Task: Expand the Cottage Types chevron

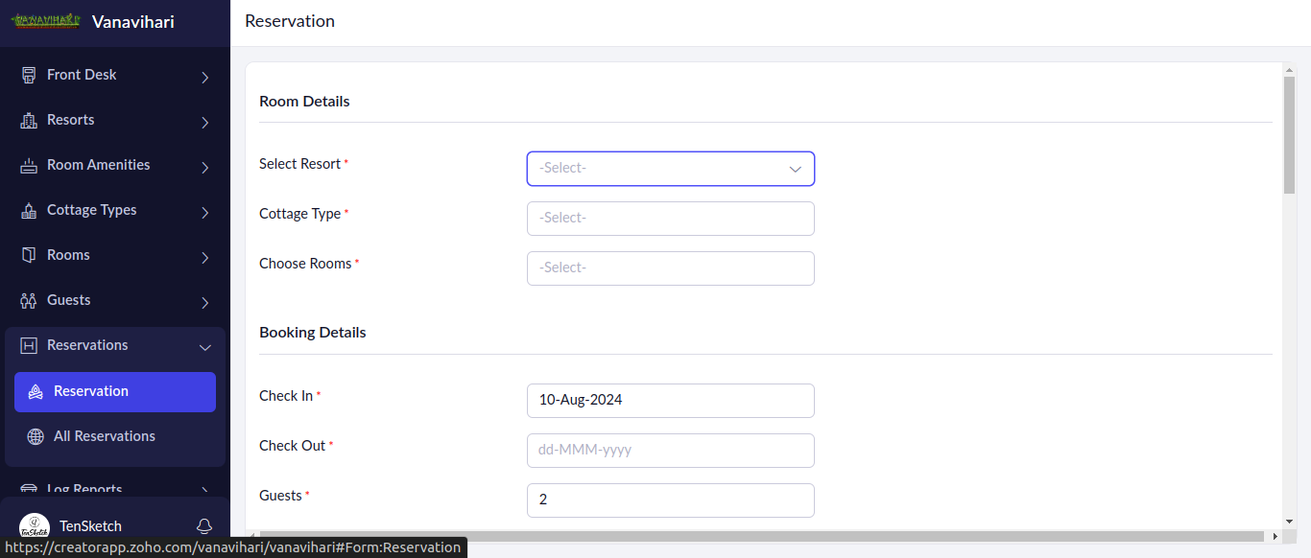Action: pos(204,212)
